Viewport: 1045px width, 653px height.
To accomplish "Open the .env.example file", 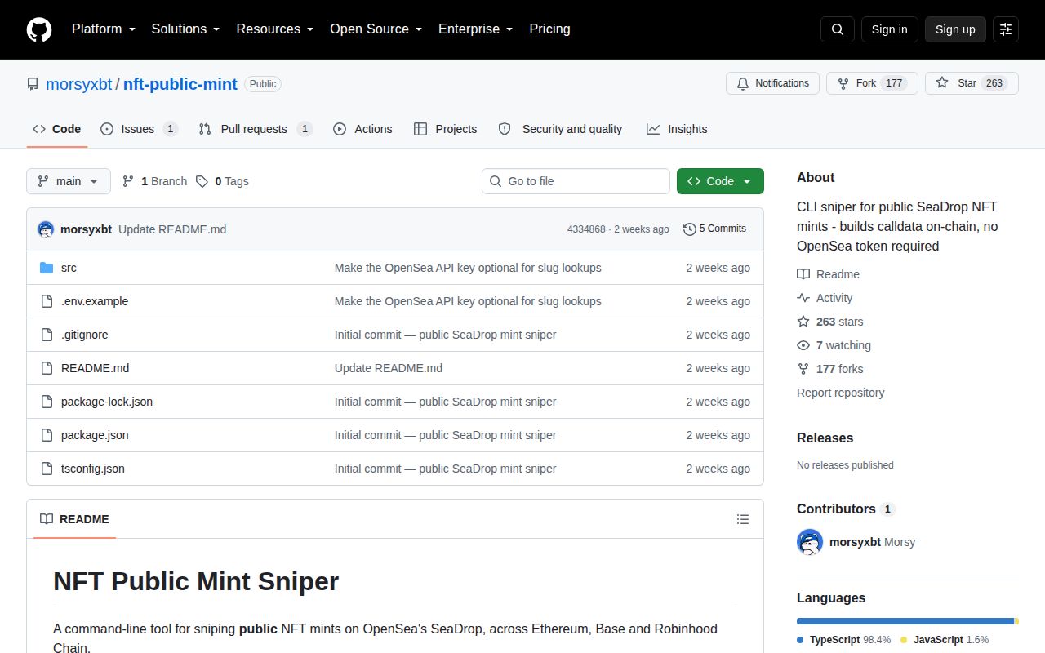I will pyautogui.click(x=95, y=301).
